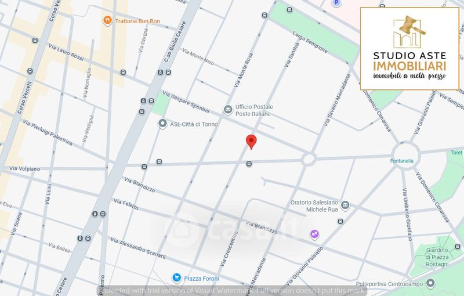
Task: Click the Toret label at right edge
Action: click(x=456, y=153)
